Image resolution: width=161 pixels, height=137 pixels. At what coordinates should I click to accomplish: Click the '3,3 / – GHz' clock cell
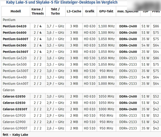pos(55,77)
